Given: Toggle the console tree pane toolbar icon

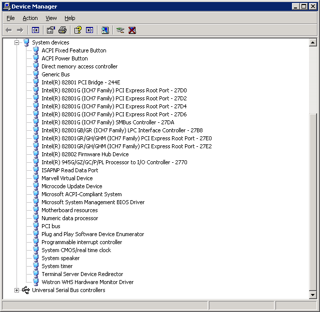Looking at the screenshot, I should click(x=35, y=30).
